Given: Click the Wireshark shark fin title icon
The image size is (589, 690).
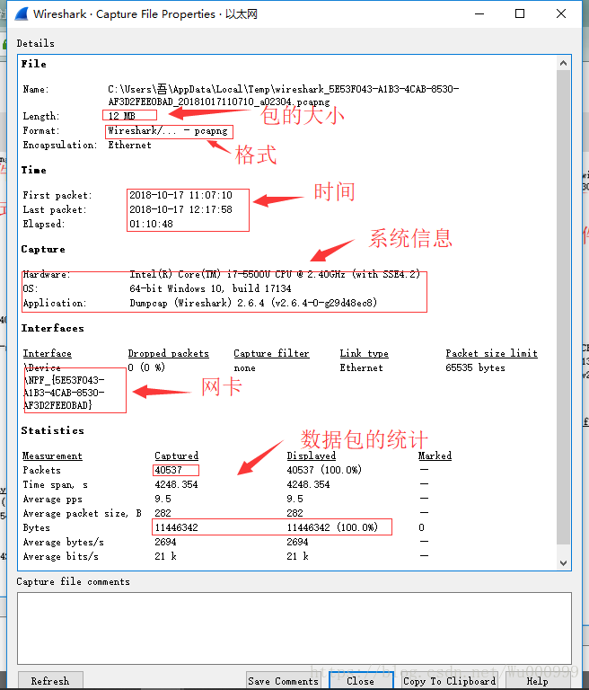Looking at the screenshot, I should tap(22, 14).
